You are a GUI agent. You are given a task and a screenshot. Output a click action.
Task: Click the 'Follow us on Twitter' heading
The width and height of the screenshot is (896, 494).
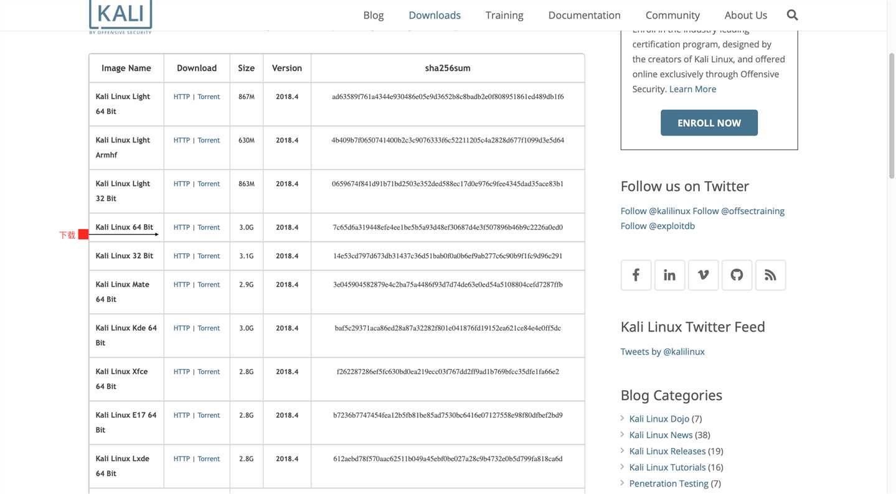click(685, 186)
